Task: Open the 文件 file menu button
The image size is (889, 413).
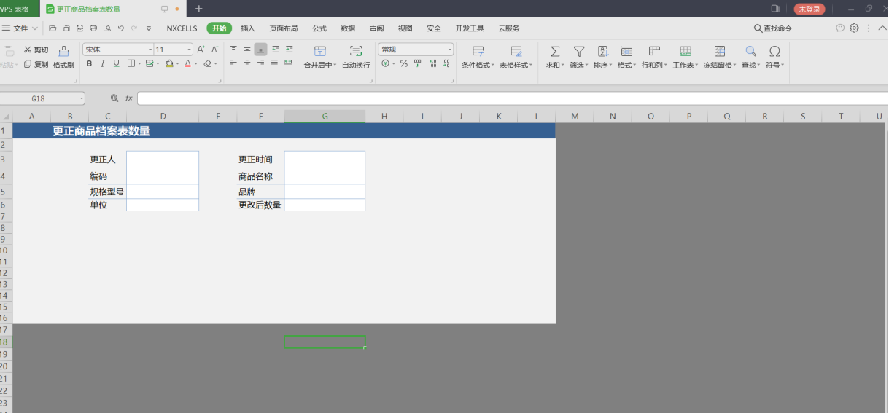Action: 20,28
